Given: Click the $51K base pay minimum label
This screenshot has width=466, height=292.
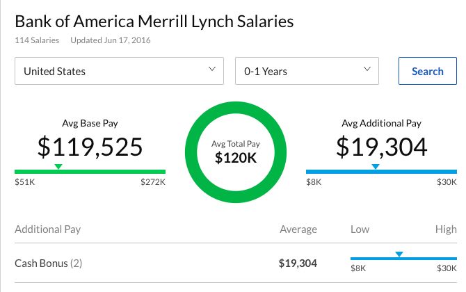Looking at the screenshot, I should [x=25, y=182].
